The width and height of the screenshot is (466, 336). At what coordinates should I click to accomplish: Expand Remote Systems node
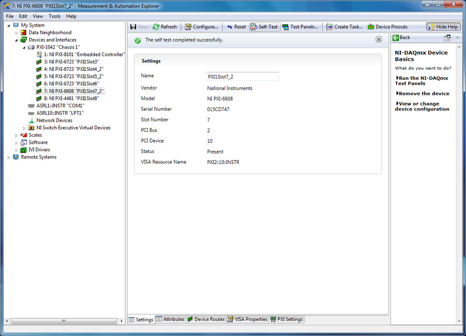8,157
